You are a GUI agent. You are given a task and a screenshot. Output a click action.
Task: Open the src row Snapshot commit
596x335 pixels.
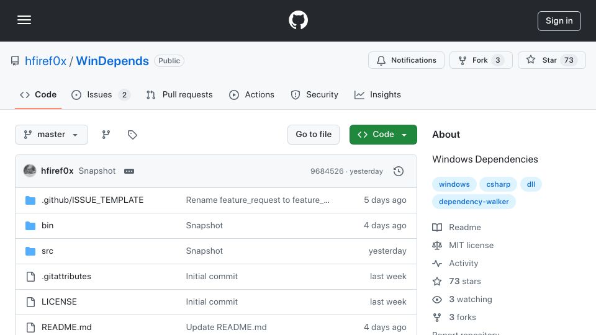tap(204, 251)
